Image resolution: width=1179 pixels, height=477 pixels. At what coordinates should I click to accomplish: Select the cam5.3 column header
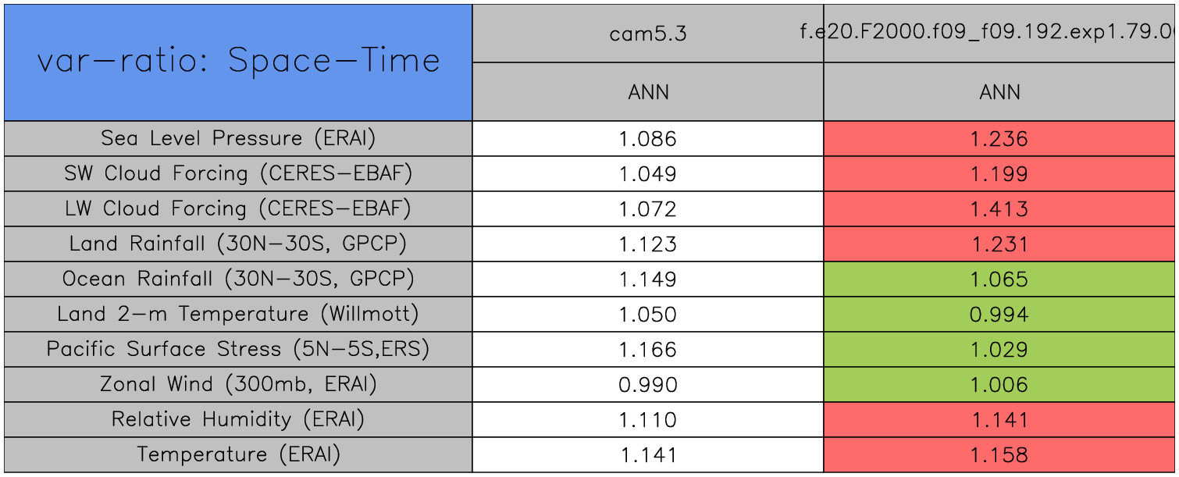coord(648,34)
